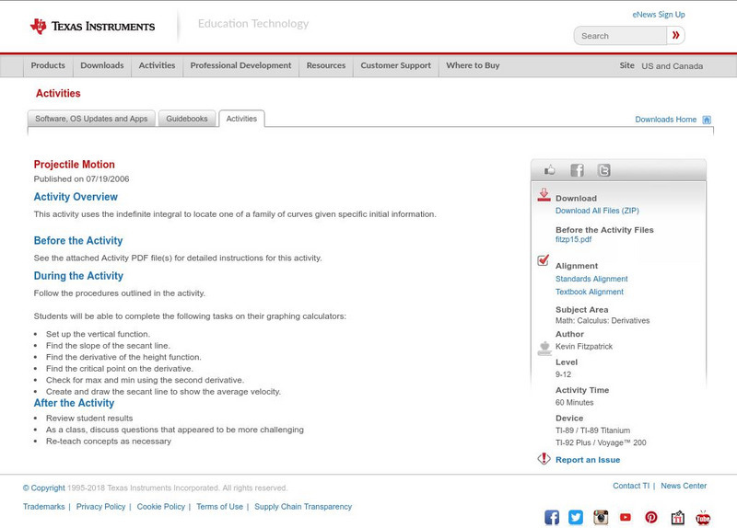
Task: Click the Education Technology header text
Action: tap(253, 24)
